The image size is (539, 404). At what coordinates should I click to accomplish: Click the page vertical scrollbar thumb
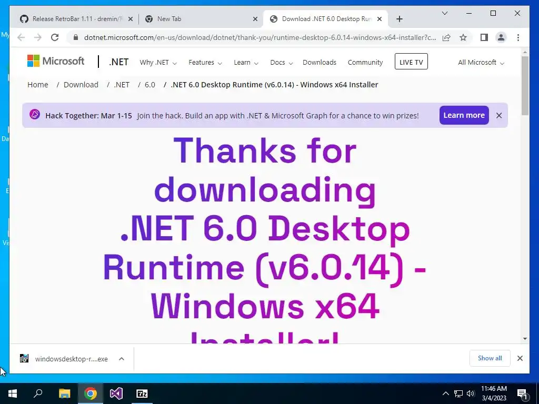(525, 85)
